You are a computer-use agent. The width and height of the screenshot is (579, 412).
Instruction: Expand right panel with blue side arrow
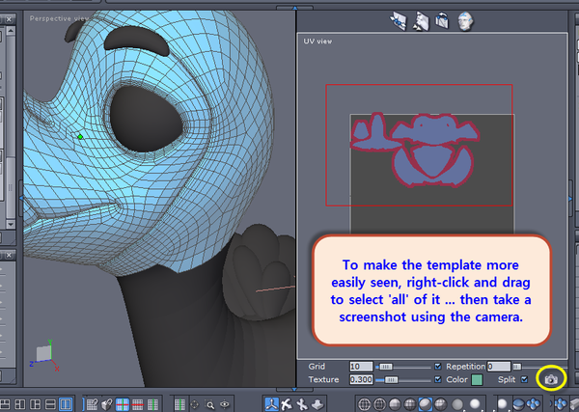571,199
